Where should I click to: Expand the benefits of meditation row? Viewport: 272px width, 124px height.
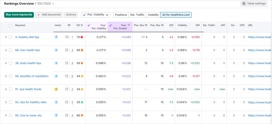(6, 76)
